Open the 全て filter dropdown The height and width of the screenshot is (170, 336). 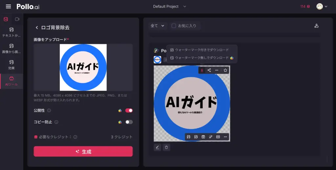(157, 26)
